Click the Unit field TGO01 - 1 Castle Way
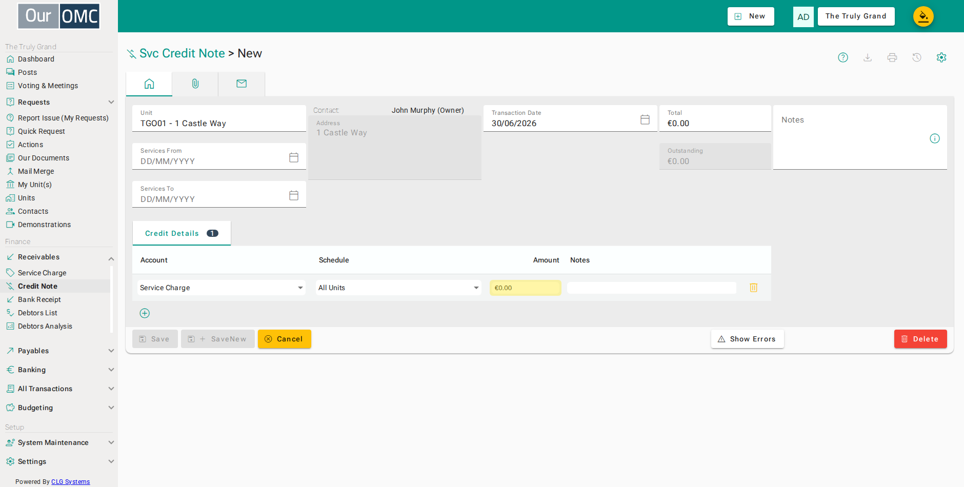Screen dimensions: 964x487 [x=219, y=118]
